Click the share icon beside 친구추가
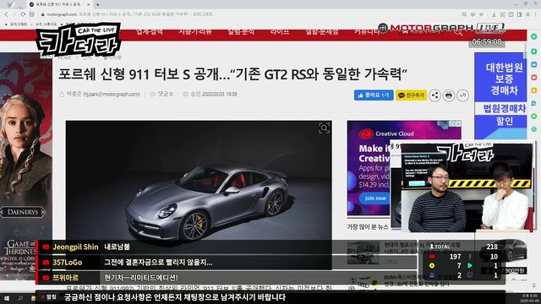 (434, 95)
